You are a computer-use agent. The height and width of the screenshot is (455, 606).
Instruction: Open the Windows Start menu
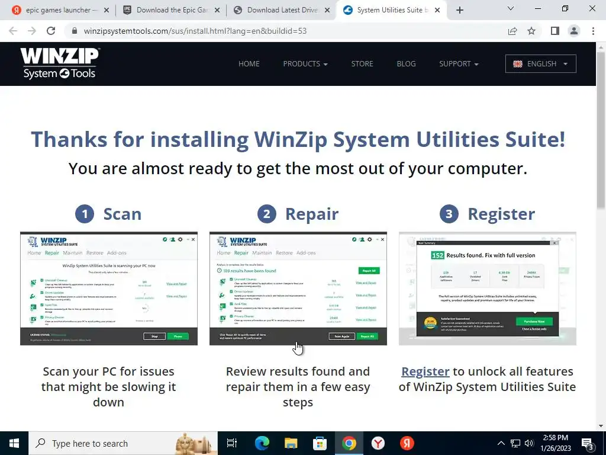14,443
